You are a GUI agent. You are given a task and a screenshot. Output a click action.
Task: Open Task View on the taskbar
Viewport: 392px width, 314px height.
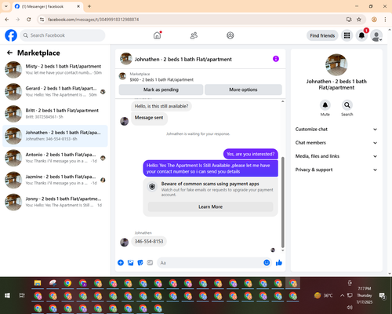[22, 296]
